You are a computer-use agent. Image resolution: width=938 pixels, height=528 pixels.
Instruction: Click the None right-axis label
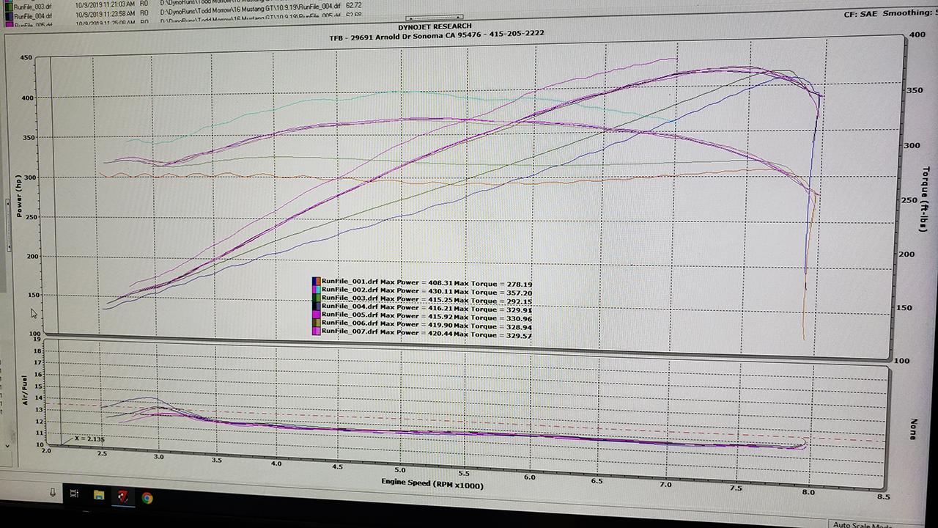coord(913,429)
